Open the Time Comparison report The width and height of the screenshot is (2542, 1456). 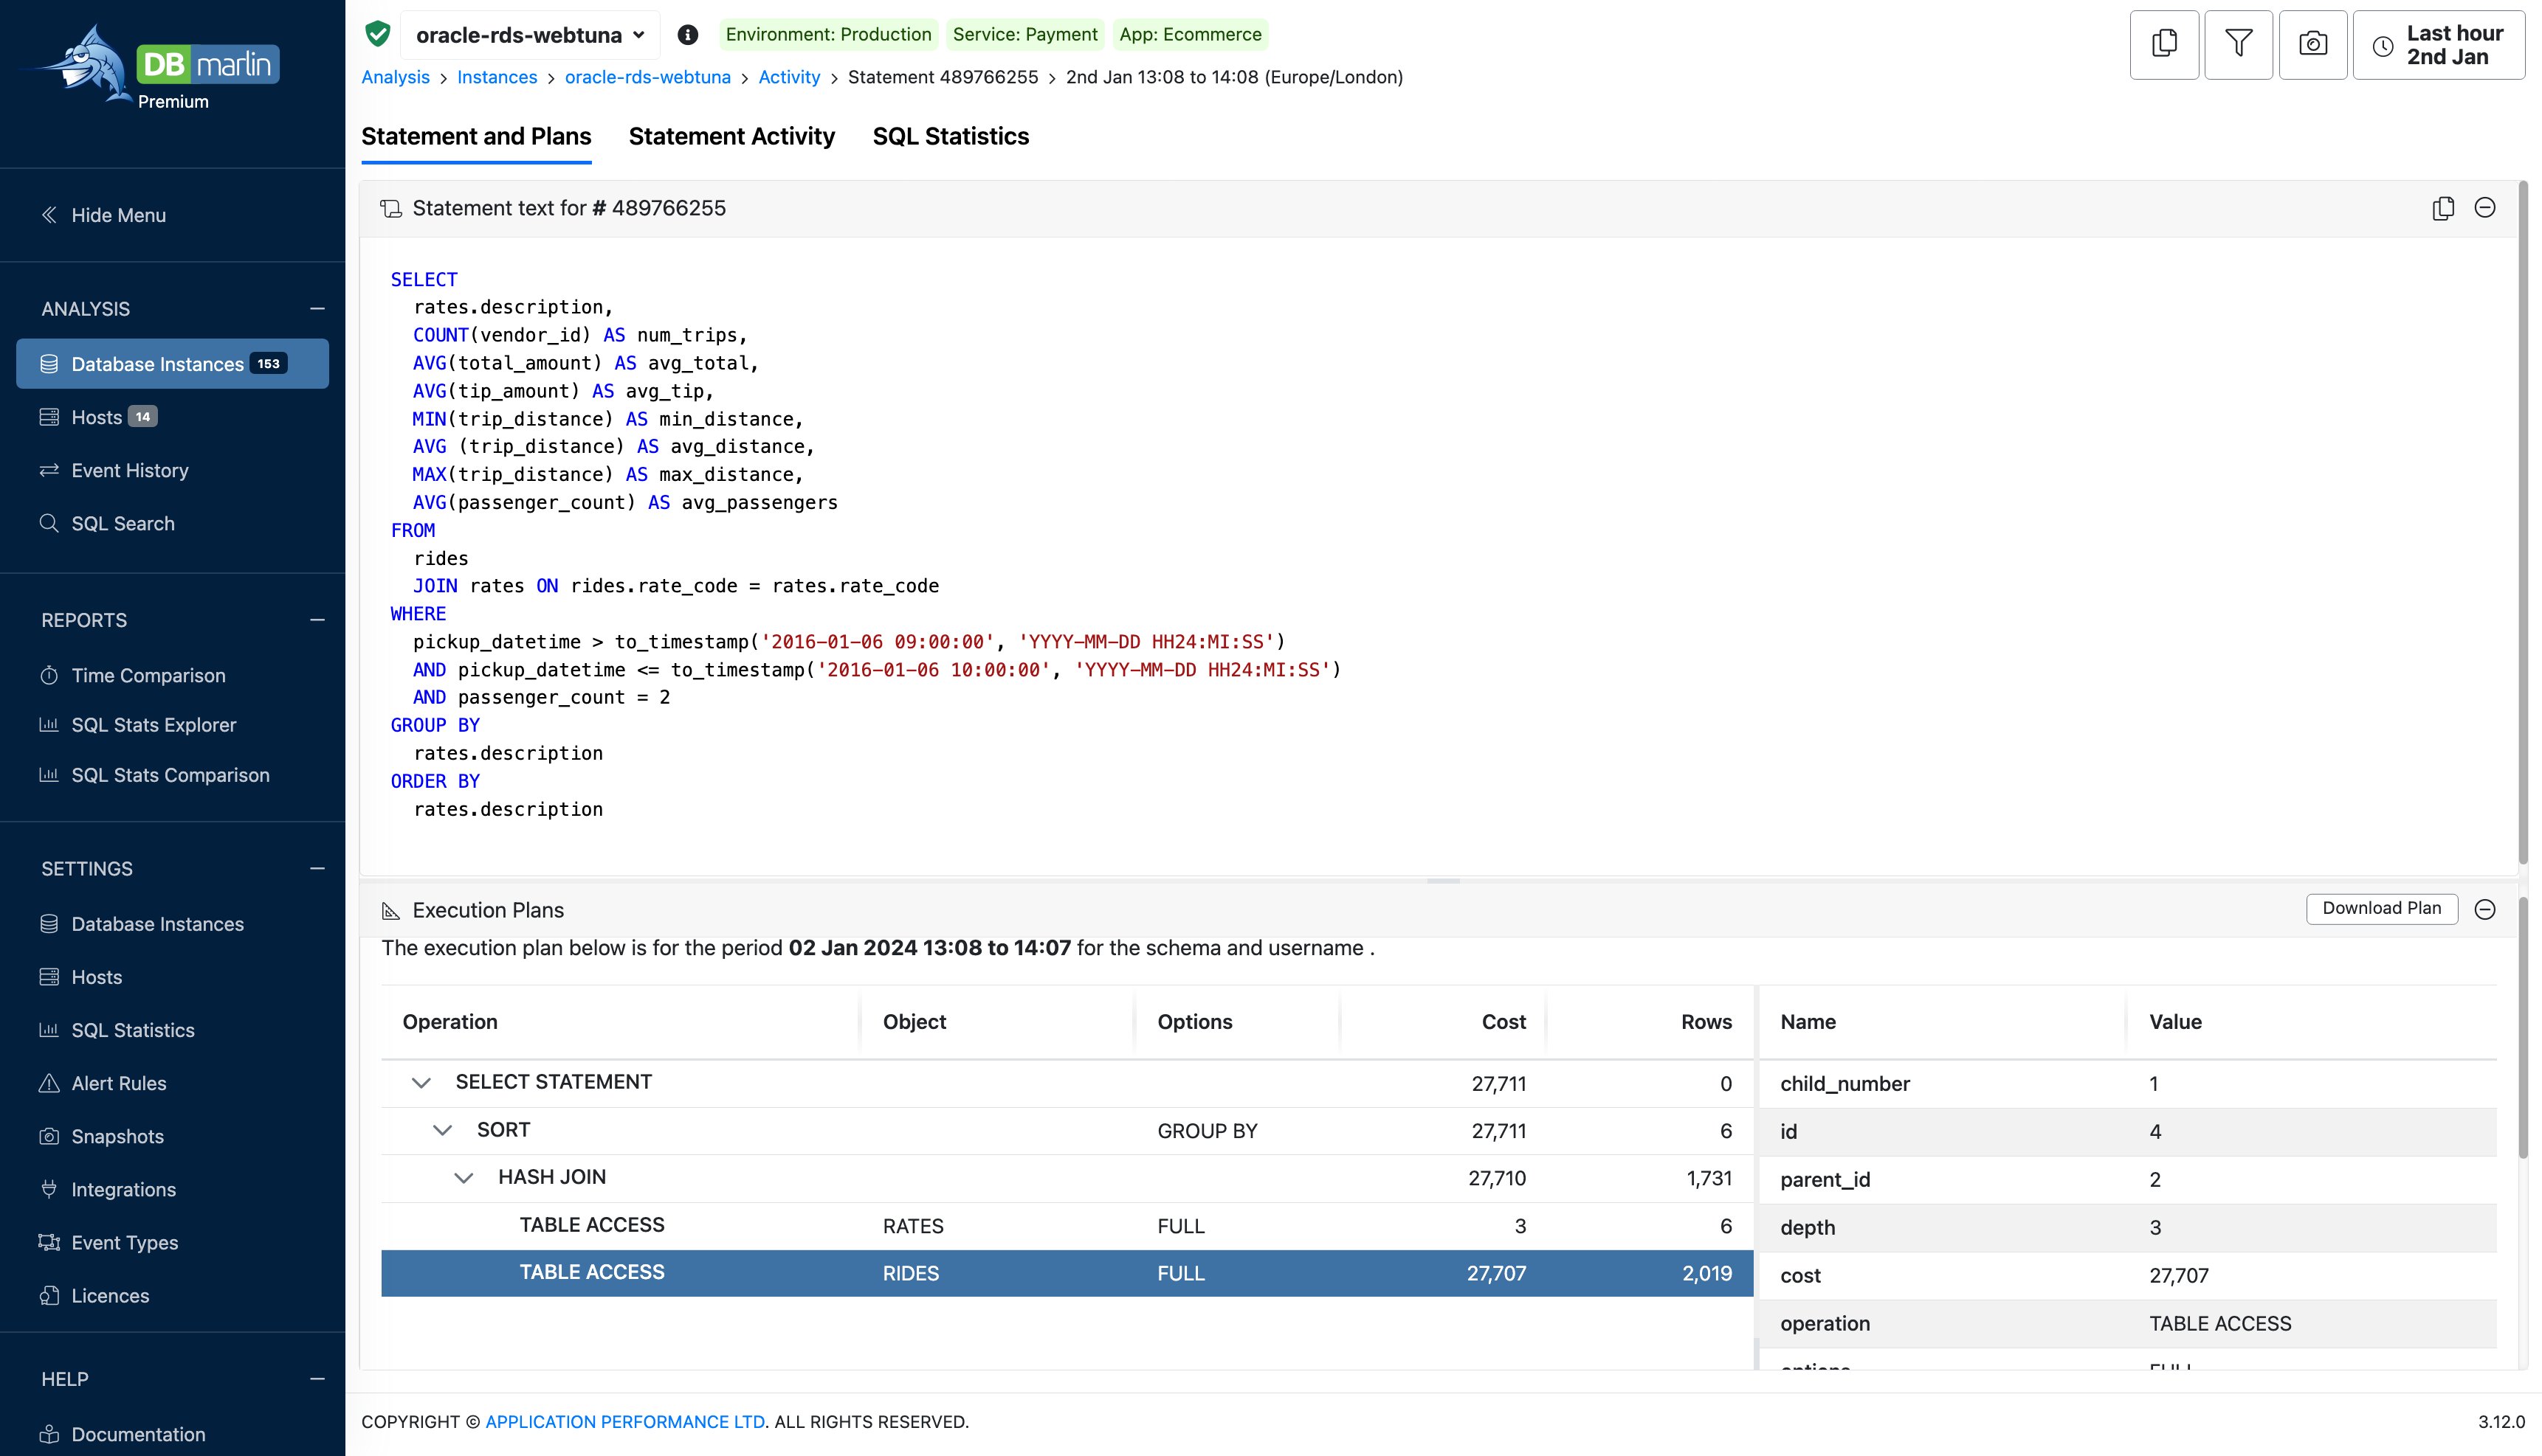133,675
